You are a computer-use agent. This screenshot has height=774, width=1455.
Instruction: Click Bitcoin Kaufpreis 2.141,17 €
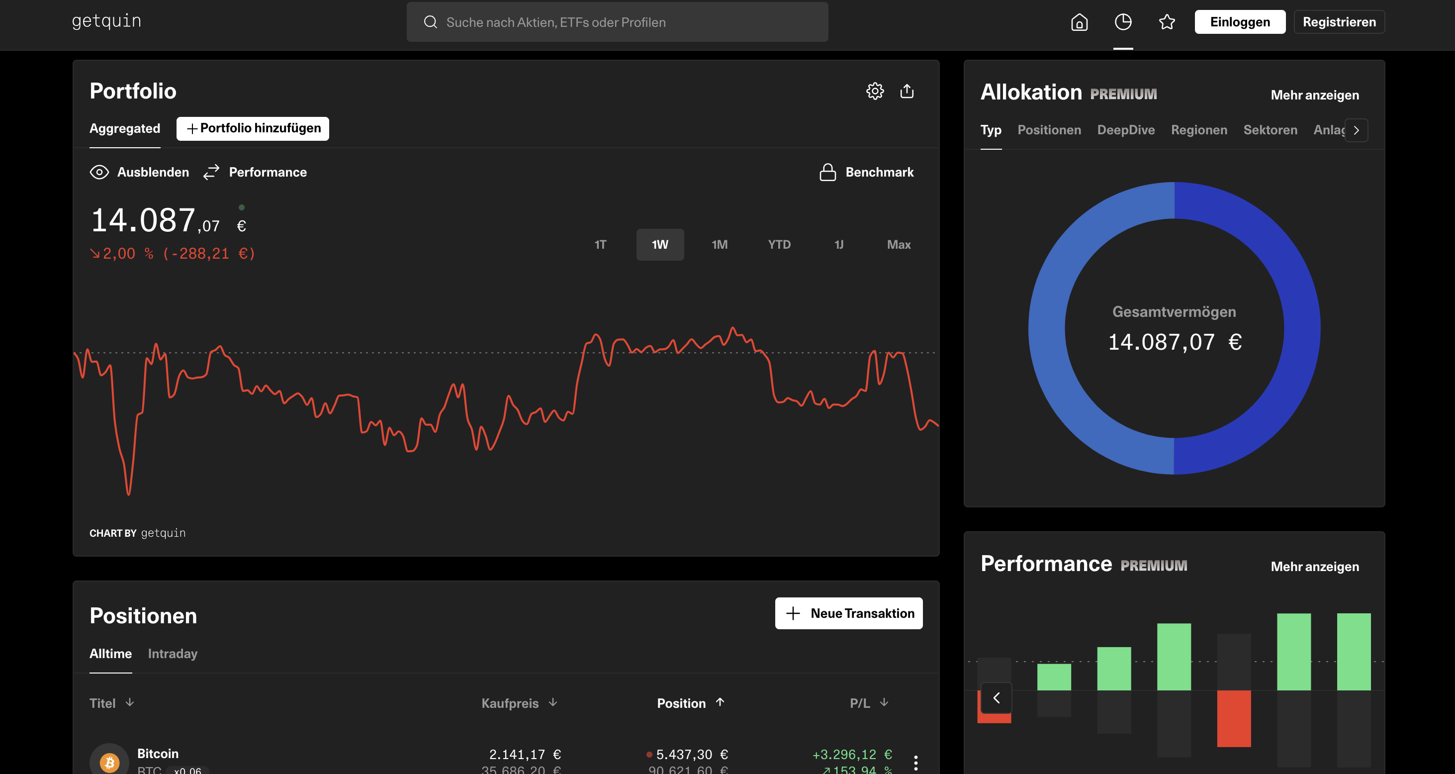click(x=525, y=754)
